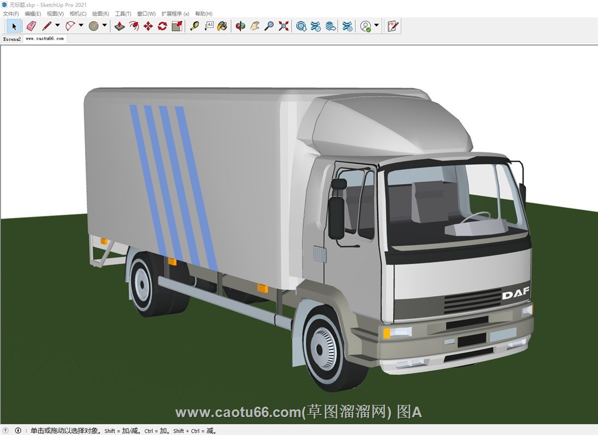
Task: Select the Pan hand tool
Action: coord(255,26)
